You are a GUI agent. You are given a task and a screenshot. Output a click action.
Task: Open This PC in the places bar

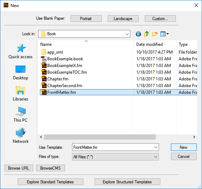coord(20,115)
